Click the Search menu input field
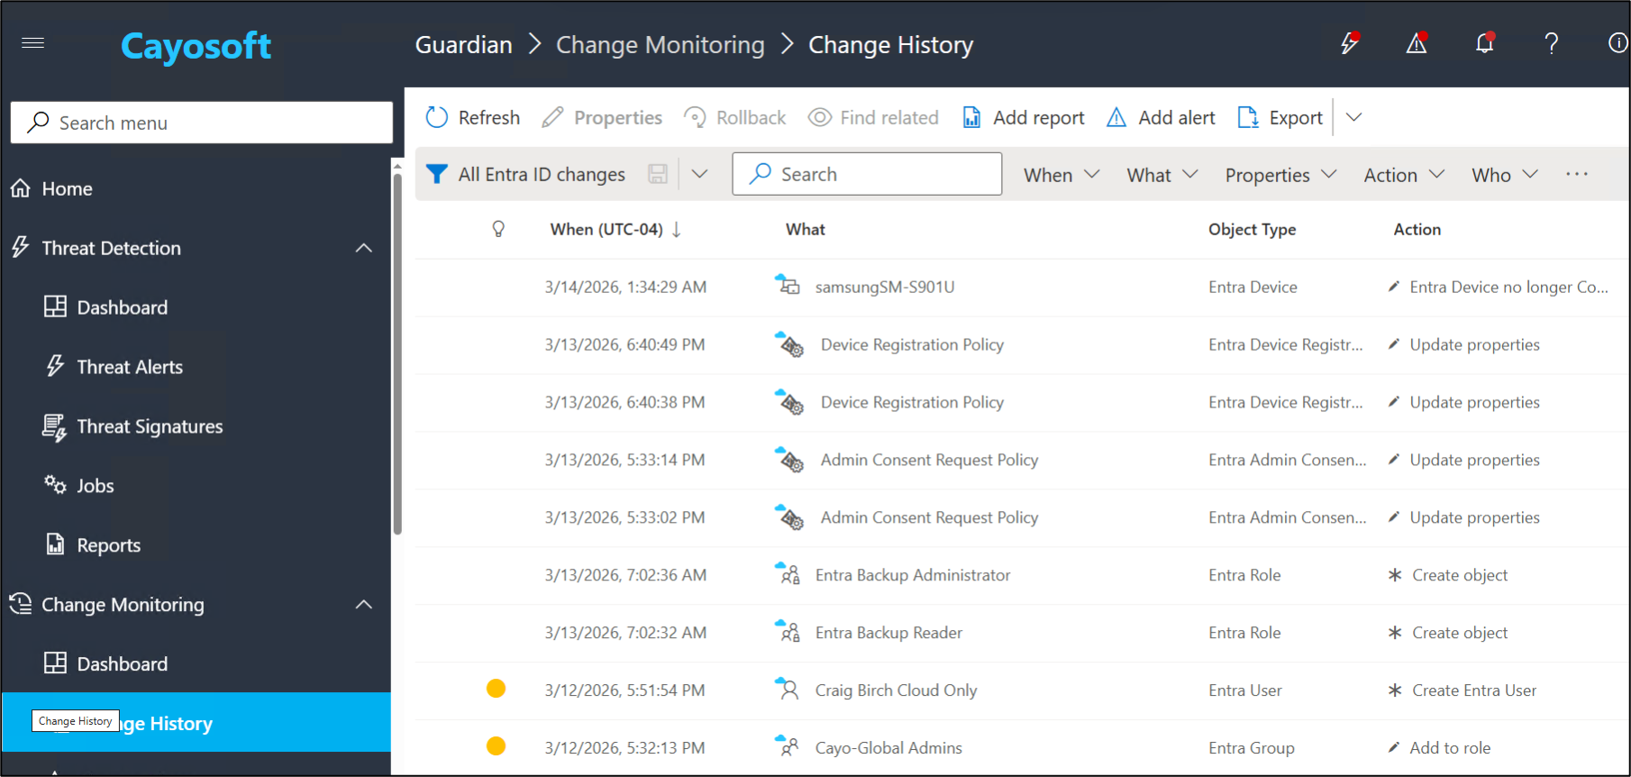 click(202, 123)
